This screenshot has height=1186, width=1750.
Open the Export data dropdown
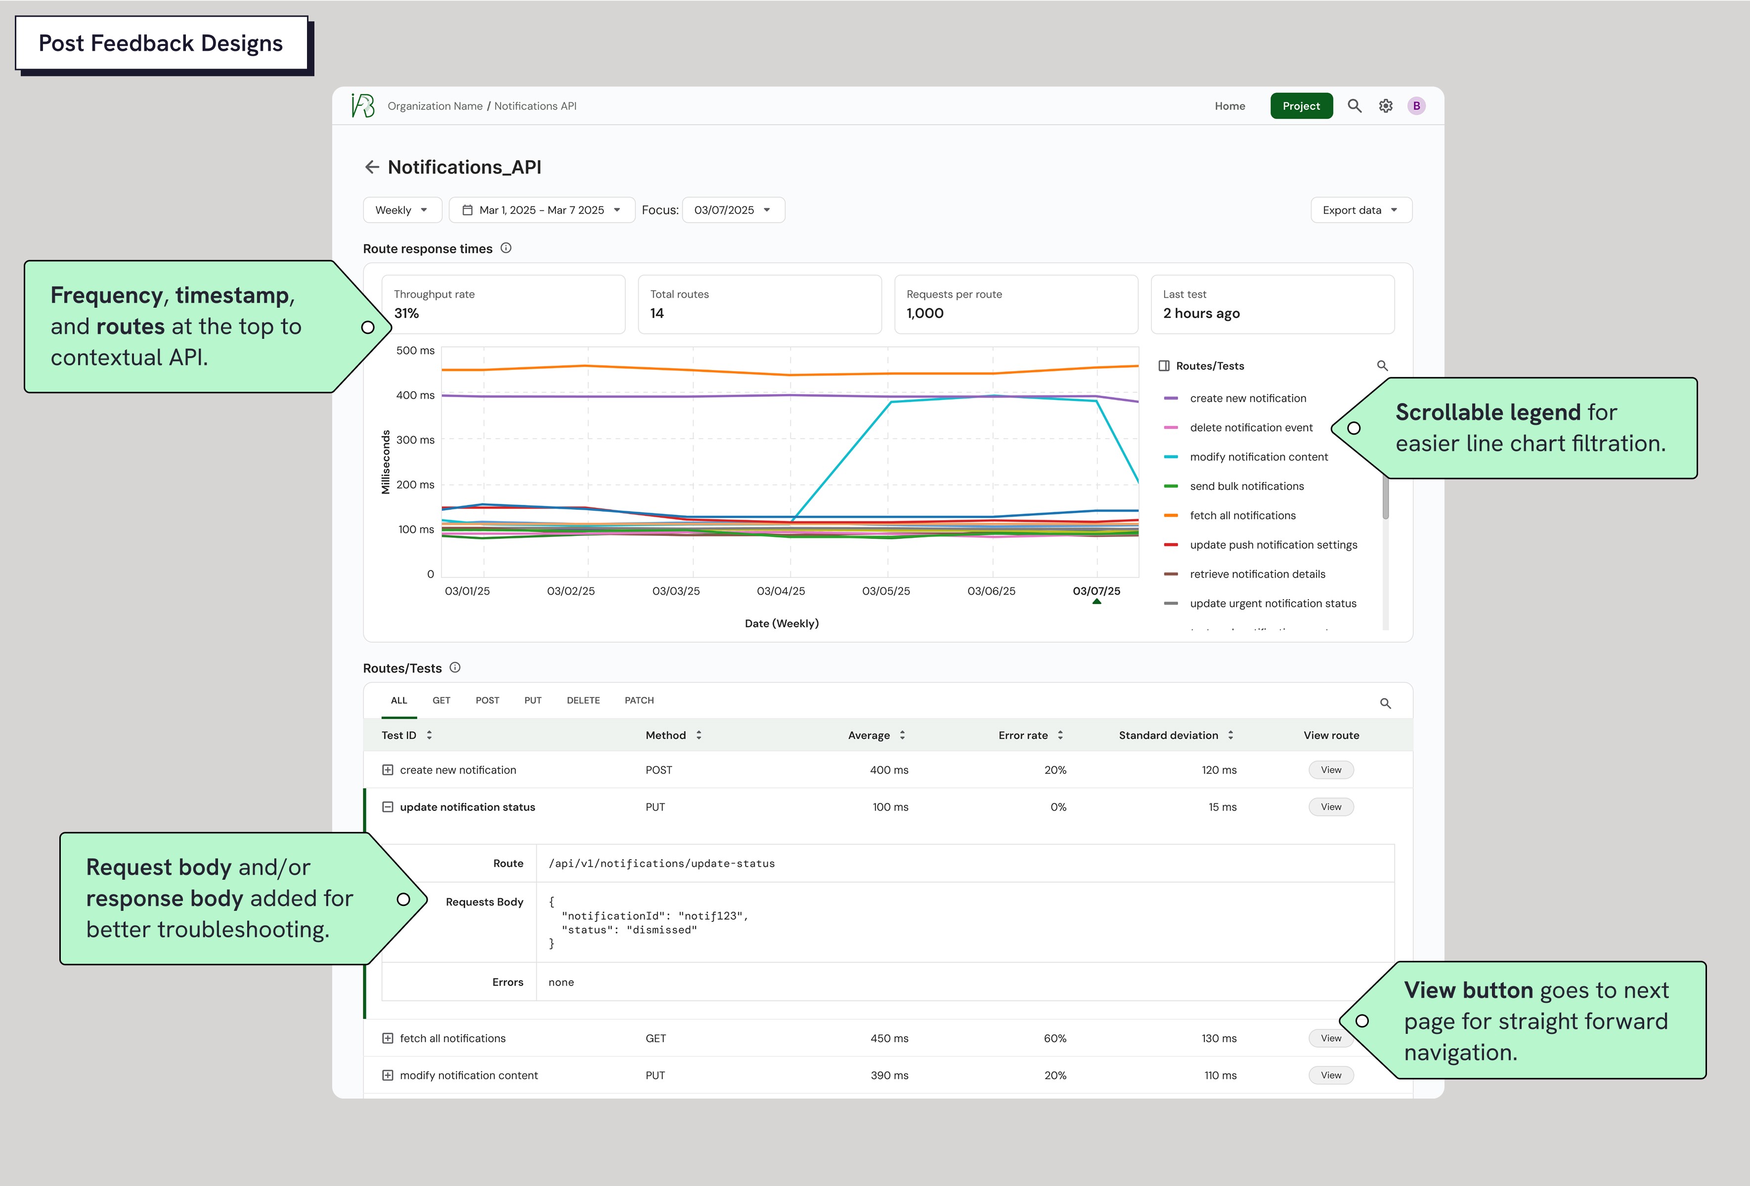pyautogui.click(x=1360, y=210)
